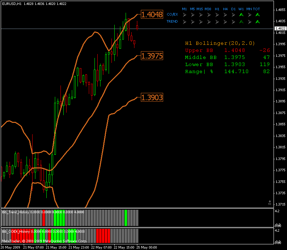Click the TREND arrow under M5
This screenshot has width=287, height=250.
pyautogui.click(x=193, y=22)
